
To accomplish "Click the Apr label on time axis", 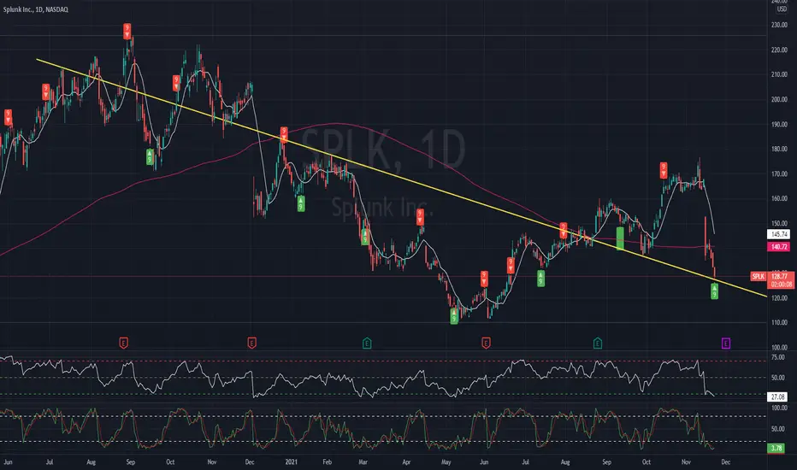I will (406, 461).
